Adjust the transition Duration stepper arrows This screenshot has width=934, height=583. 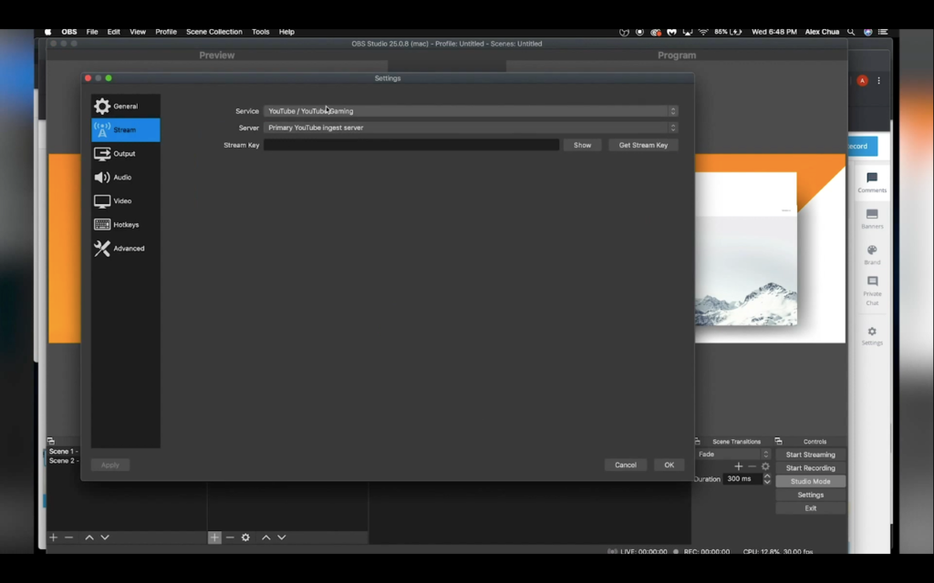pyautogui.click(x=767, y=479)
